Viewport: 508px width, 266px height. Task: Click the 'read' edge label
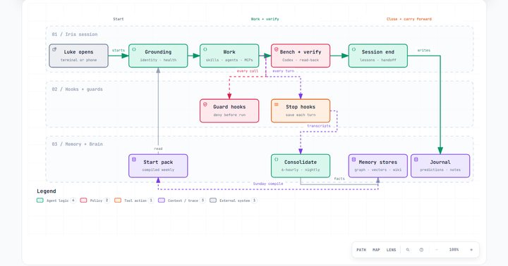[x=158, y=148]
